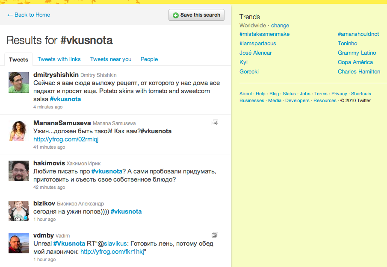Open the Status footer link
This screenshot has width=387, height=267.
tap(289, 94)
